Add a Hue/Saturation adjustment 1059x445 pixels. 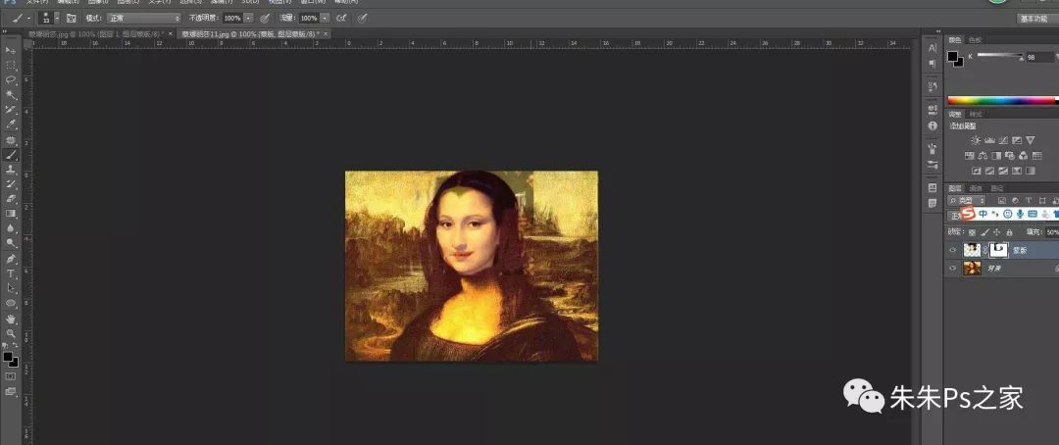969,156
